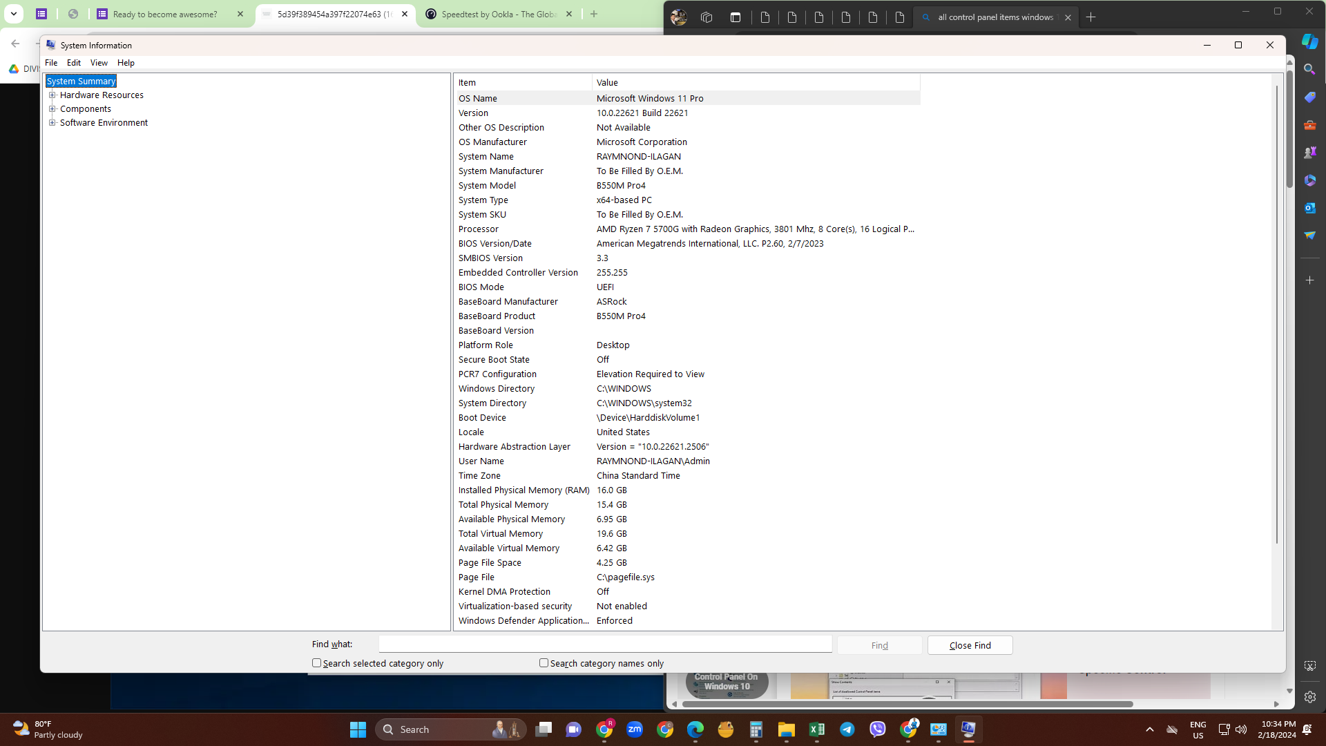Viewport: 1326px width, 746px height.
Task: Open the Edge sidebar Outlook icon
Action: [x=1309, y=208]
